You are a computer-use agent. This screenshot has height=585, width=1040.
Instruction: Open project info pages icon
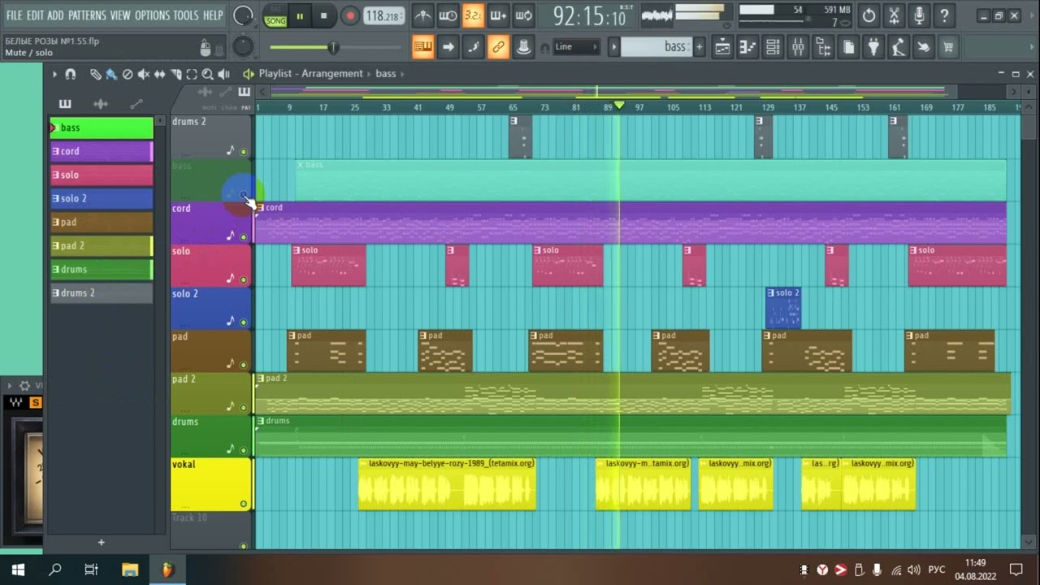[x=848, y=47]
